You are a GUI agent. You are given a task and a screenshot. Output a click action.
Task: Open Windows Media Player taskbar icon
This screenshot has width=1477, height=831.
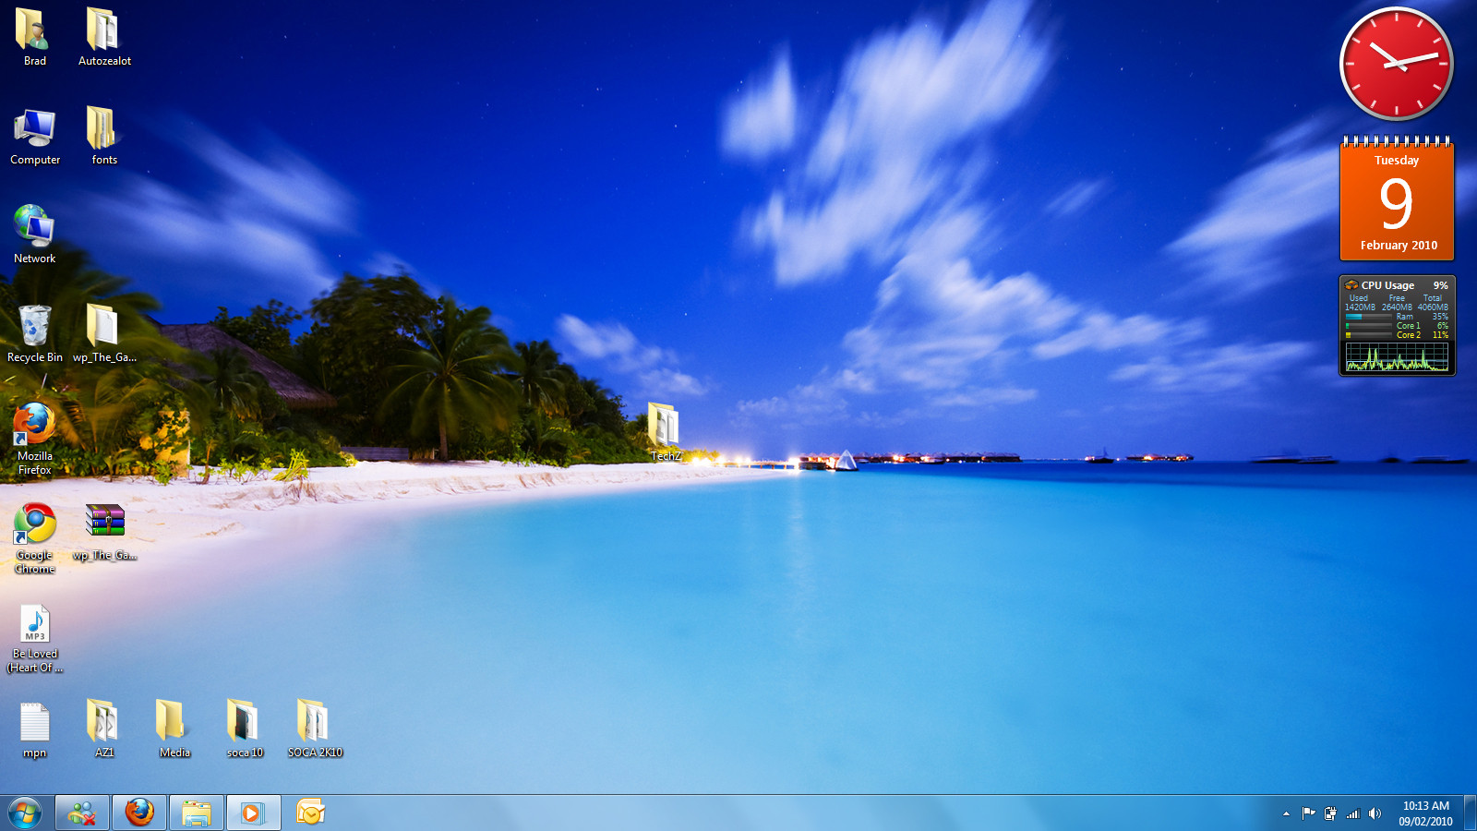(x=253, y=813)
